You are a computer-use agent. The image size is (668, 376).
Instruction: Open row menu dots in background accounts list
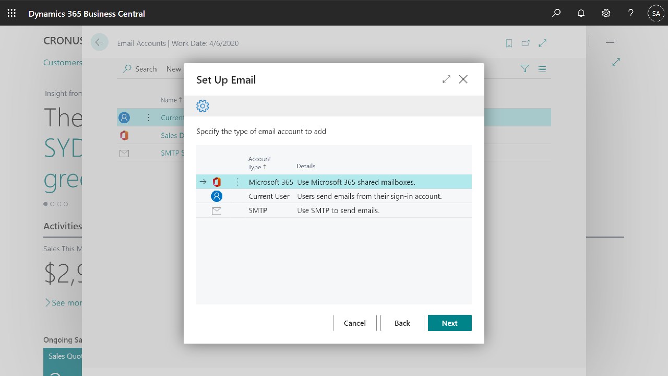click(x=149, y=118)
